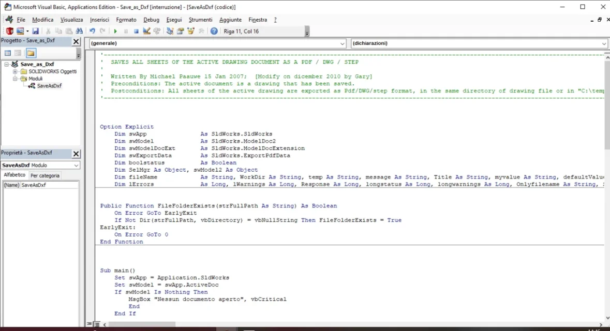Click the code window scroll left arrow
Viewport: 610px width, 331px height.
[105, 324]
